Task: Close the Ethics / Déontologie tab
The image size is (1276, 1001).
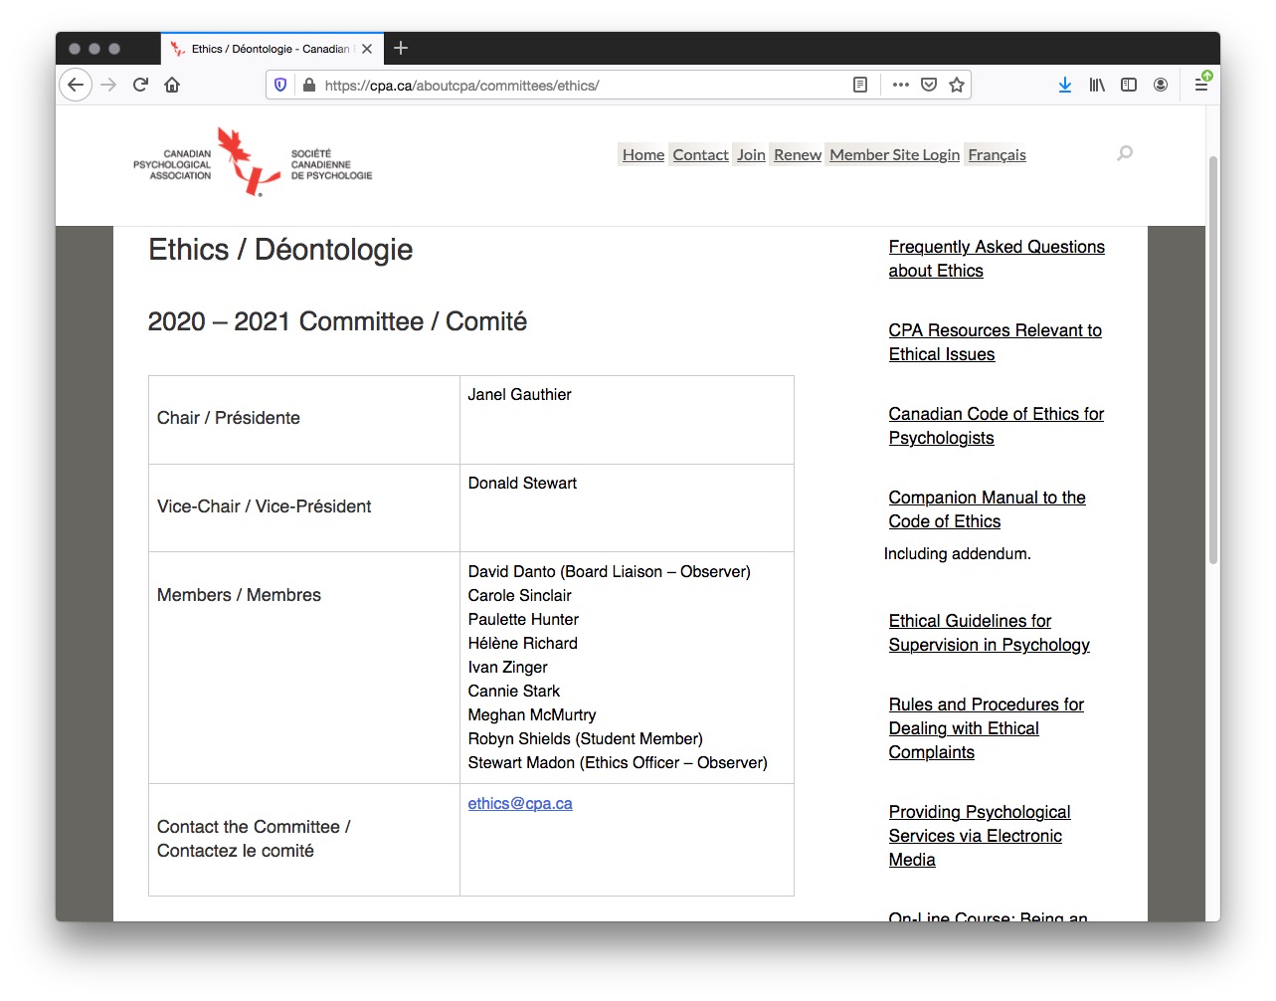Action: point(367,48)
